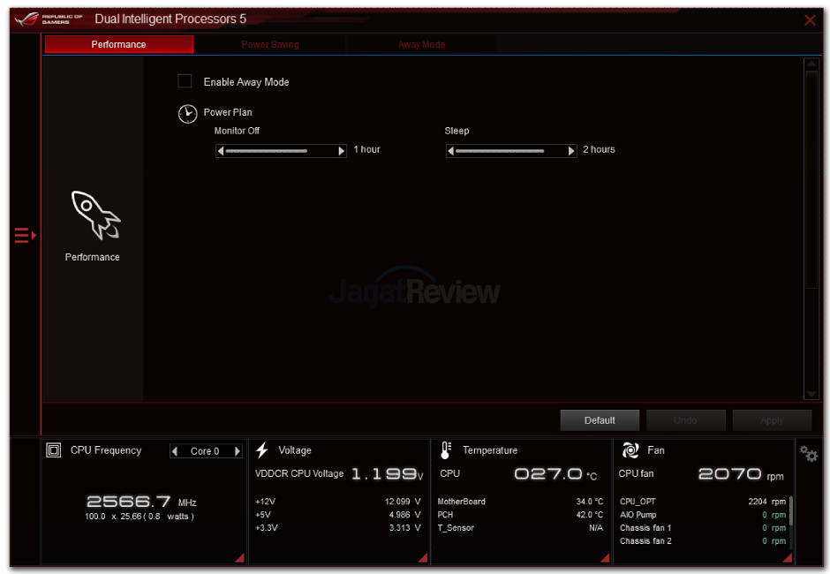The image size is (830, 574).
Task: Click the CPU Frequency chip icon
Action: click(x=55, y=450)
